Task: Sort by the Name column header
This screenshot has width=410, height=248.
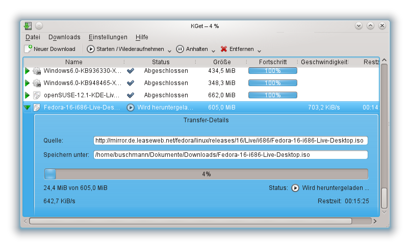Action: pos(74,62)
